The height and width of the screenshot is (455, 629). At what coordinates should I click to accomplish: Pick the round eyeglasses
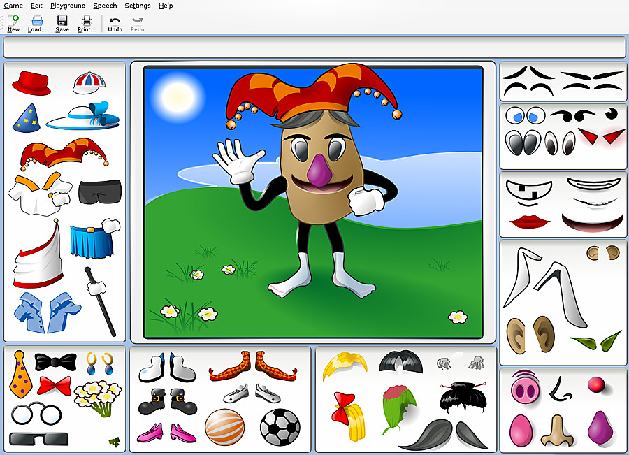tap(36, 414)
